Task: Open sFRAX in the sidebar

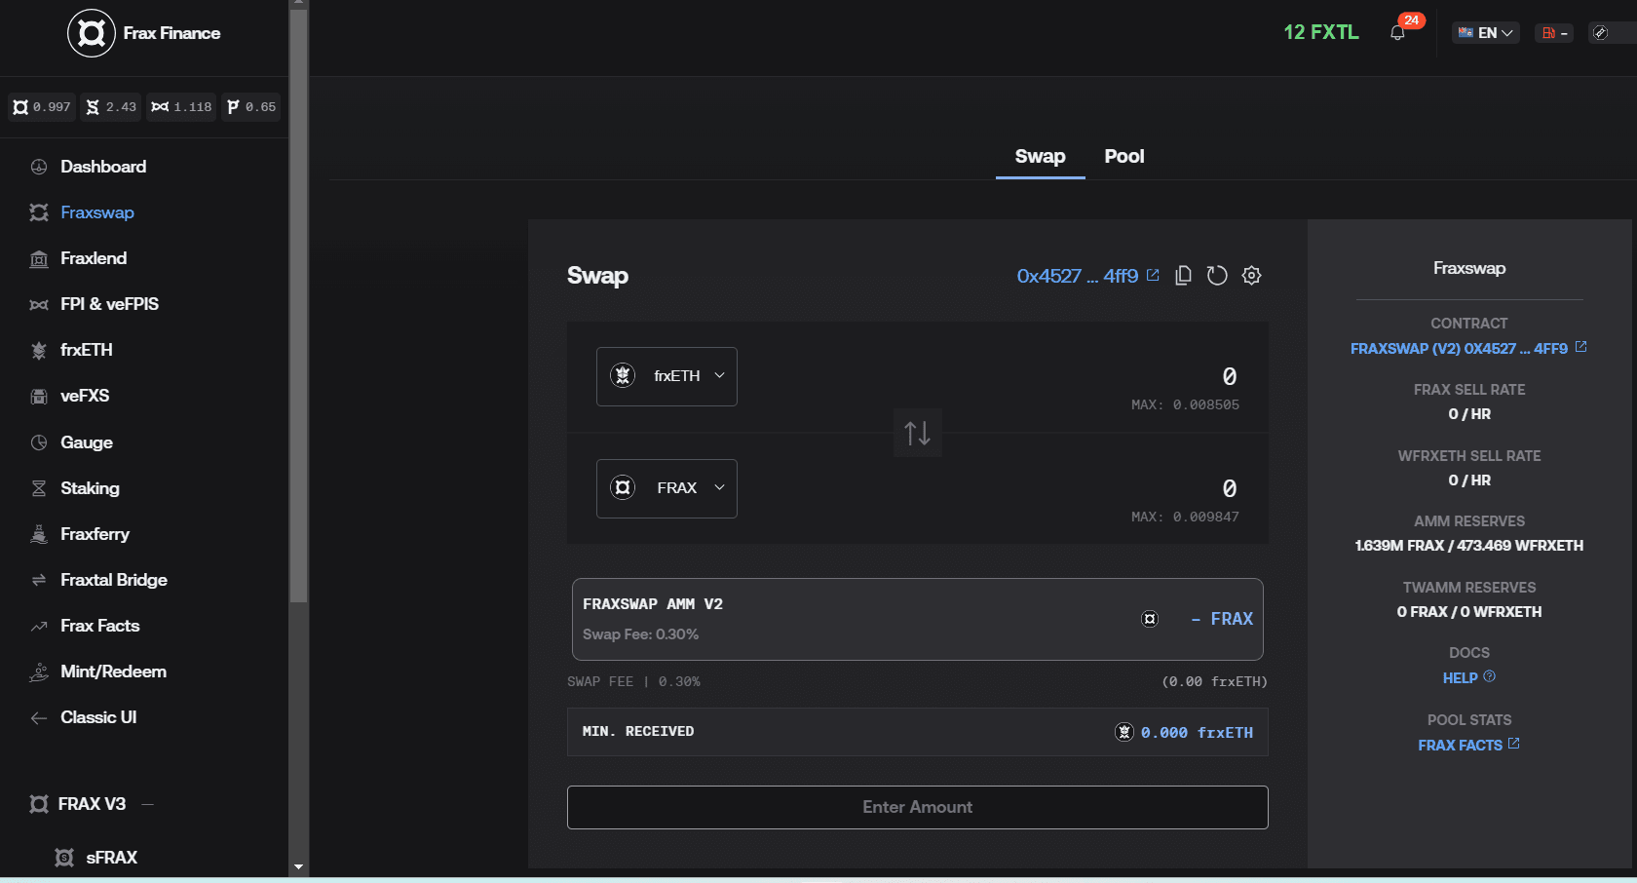Action: click(111, 858)
